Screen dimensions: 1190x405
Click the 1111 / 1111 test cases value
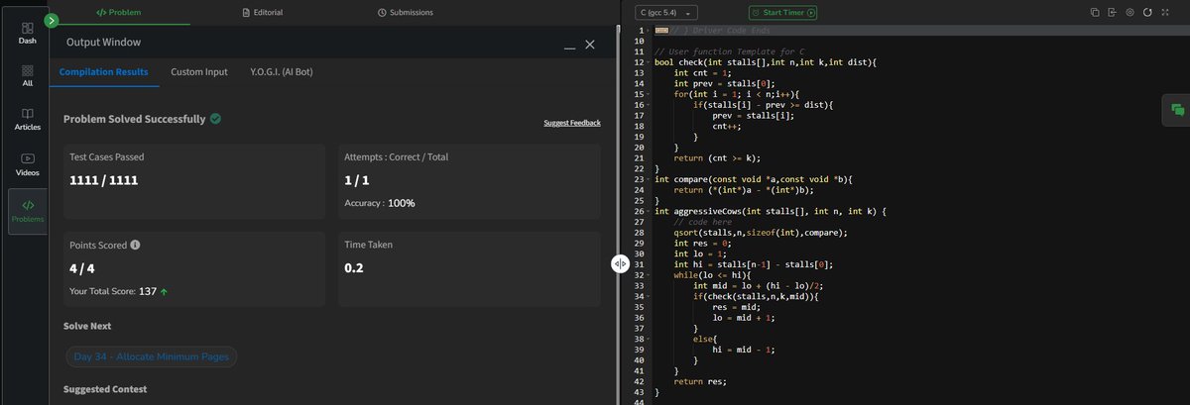(x=103, y=180)
